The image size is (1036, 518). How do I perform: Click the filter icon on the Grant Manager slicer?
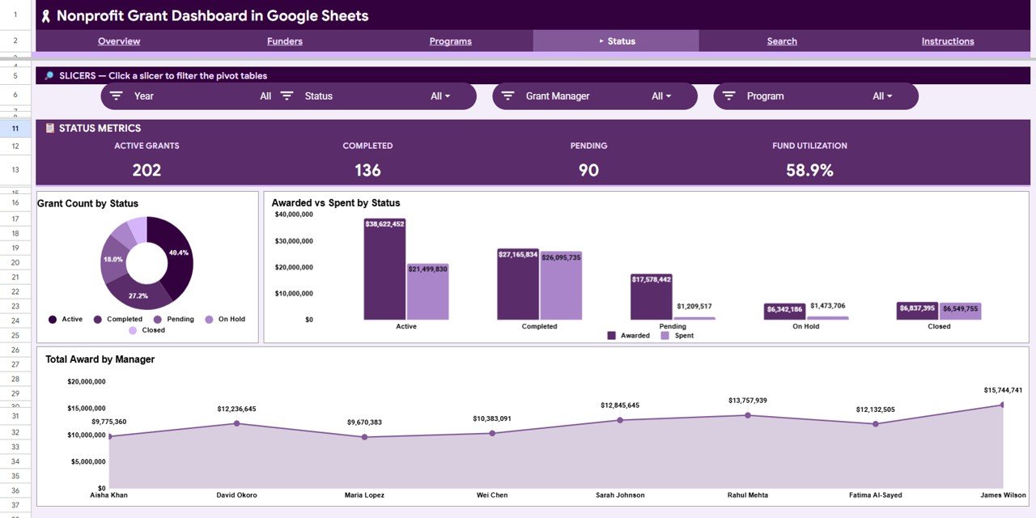pyautogui.click(x=507, y=96)
